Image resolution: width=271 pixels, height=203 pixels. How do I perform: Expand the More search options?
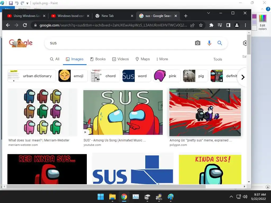[x=162, y=59]
